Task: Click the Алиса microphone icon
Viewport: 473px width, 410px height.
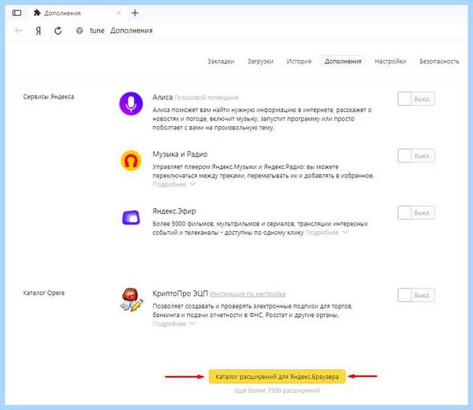Action: 131,103
